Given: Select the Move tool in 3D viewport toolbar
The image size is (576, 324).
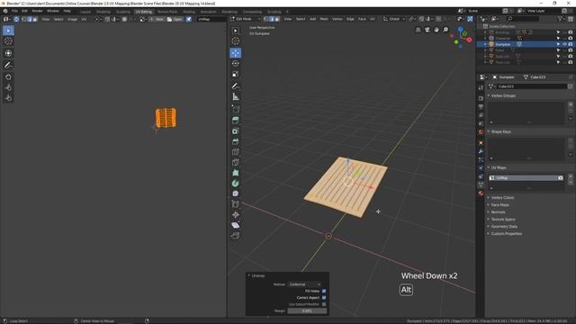Looking at the screenshot, I should 236,53.
